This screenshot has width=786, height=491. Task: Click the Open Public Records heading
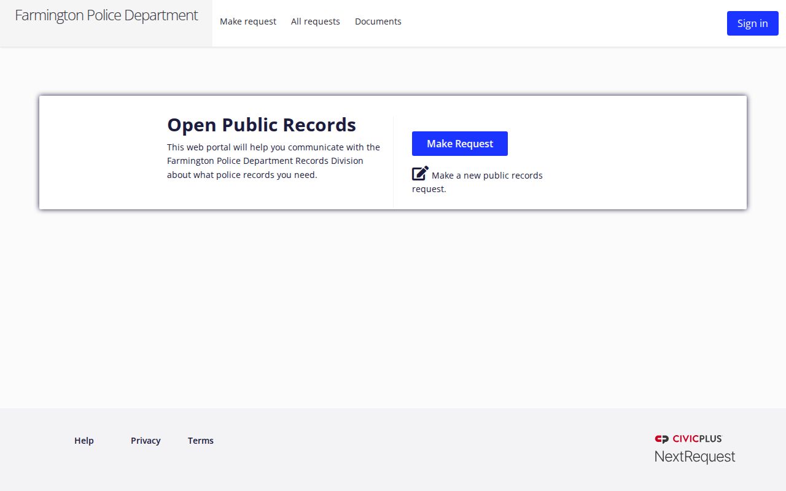pyautogui.click(x=262, y=125)
